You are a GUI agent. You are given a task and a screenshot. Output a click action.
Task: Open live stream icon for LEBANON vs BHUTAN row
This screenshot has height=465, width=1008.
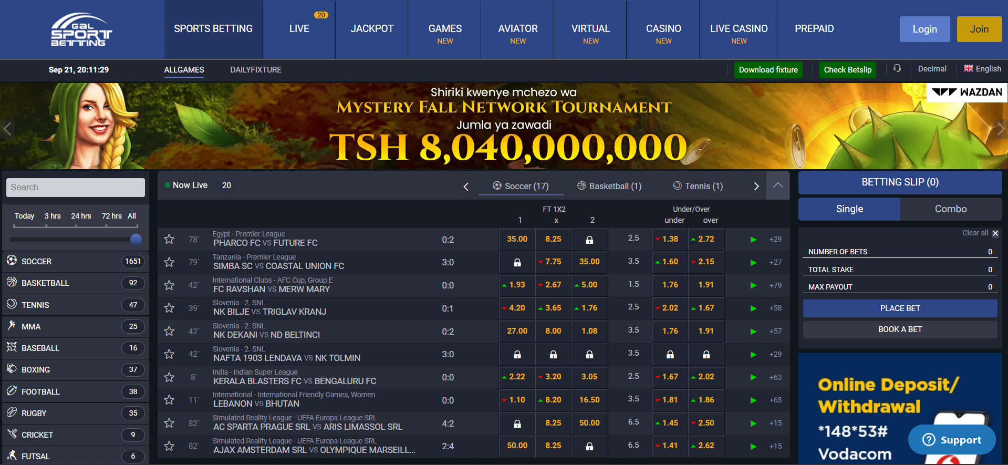pos(753,400)
